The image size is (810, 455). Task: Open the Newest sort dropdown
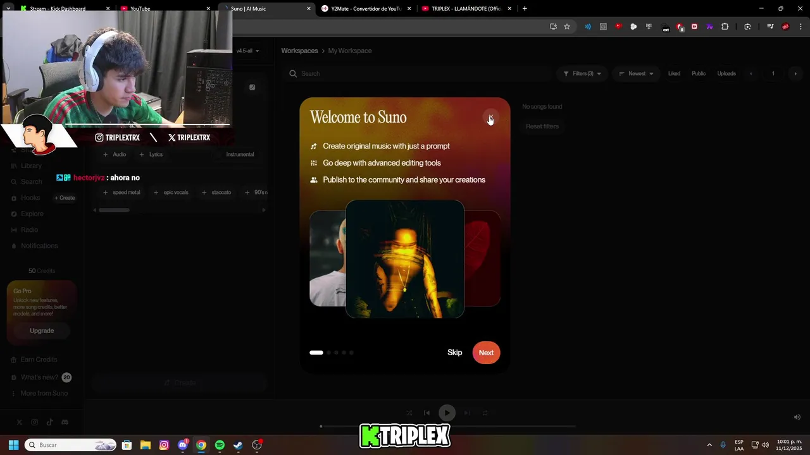636,74
